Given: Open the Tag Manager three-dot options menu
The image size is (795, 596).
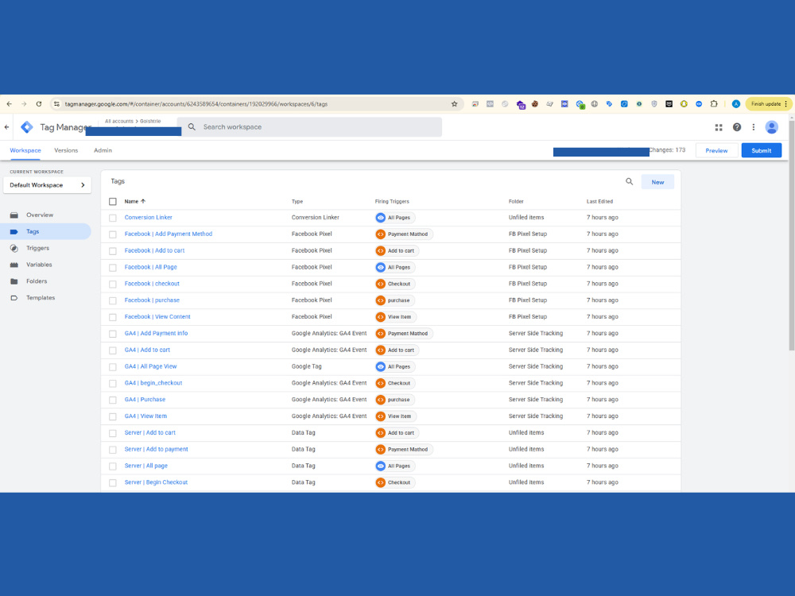Looking at the screenshot, I should click(x=754, y=127).
